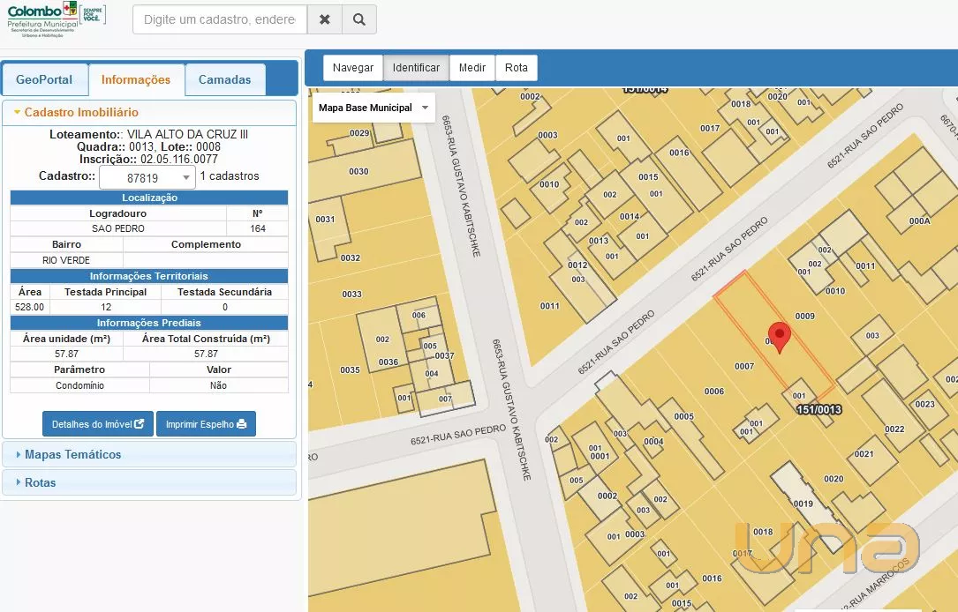Expand the Mapas Temáticos section
The width and height of the screenshot is (958, 612).
click(x=73, y=454)
